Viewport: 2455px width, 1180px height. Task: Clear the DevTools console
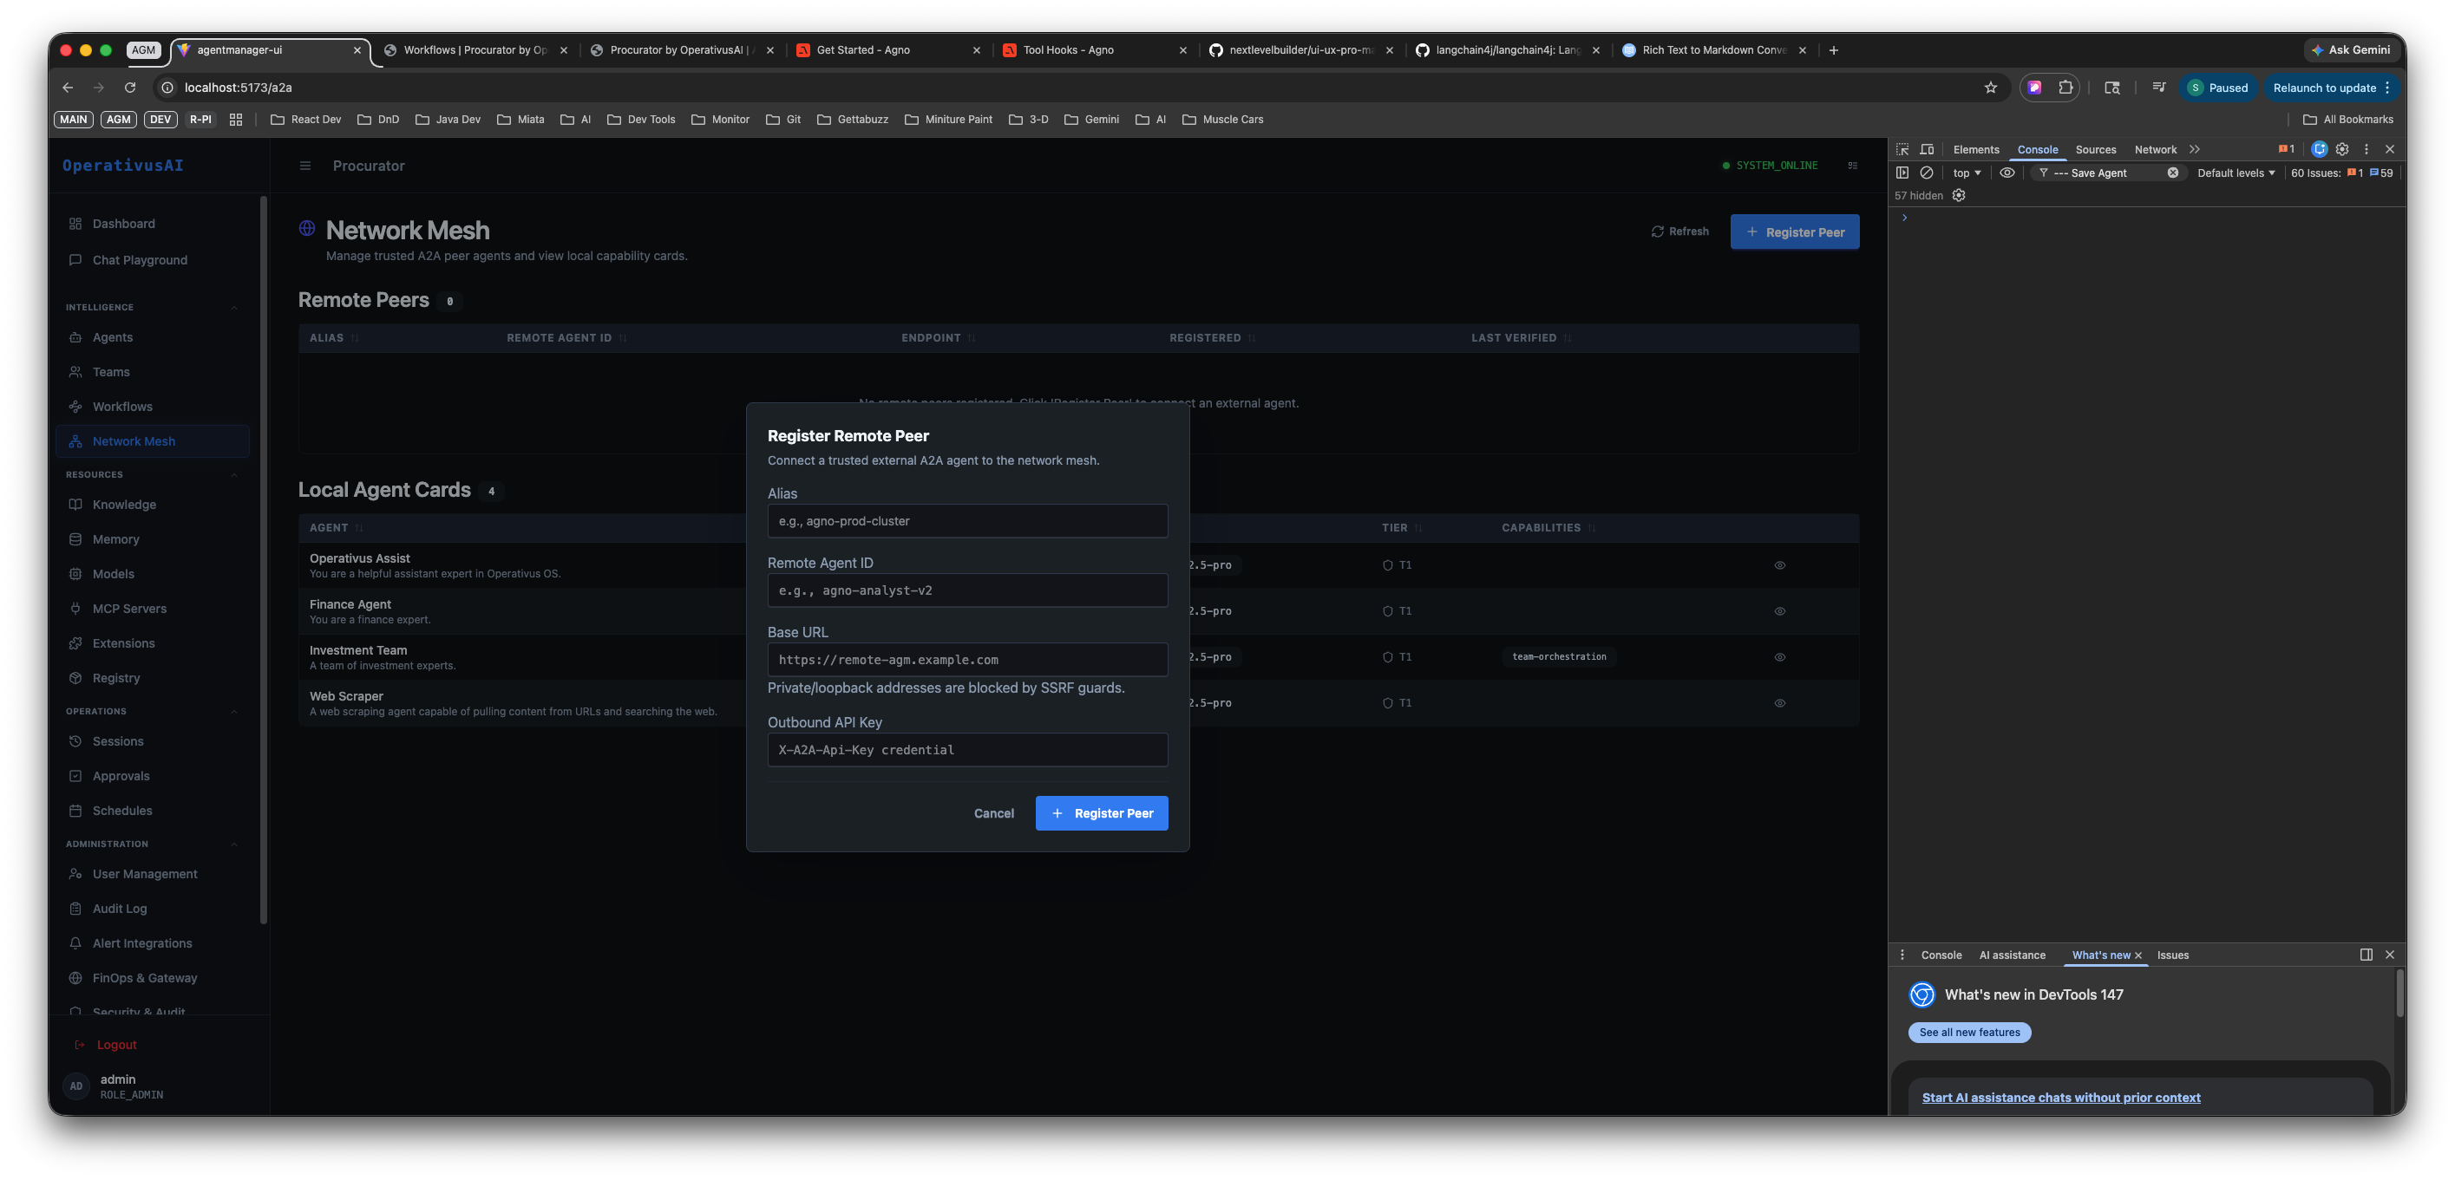click(x=1926, y=173)
